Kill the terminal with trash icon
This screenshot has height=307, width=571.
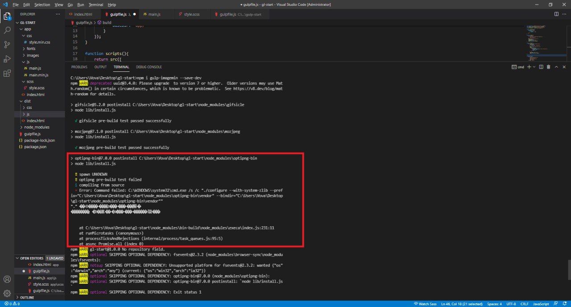point(548,67)
